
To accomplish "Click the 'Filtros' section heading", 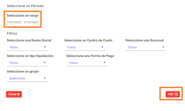I will (12, 34).
